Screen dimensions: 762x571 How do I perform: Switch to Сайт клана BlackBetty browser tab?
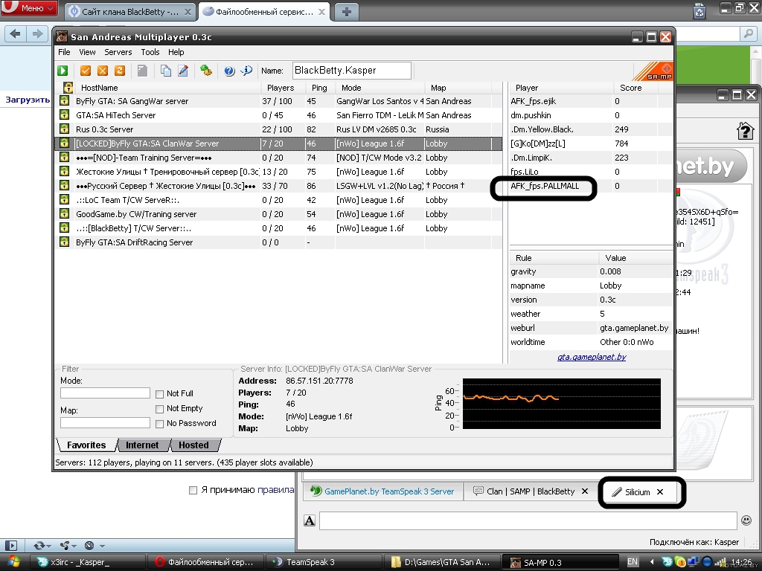[129, 12]
